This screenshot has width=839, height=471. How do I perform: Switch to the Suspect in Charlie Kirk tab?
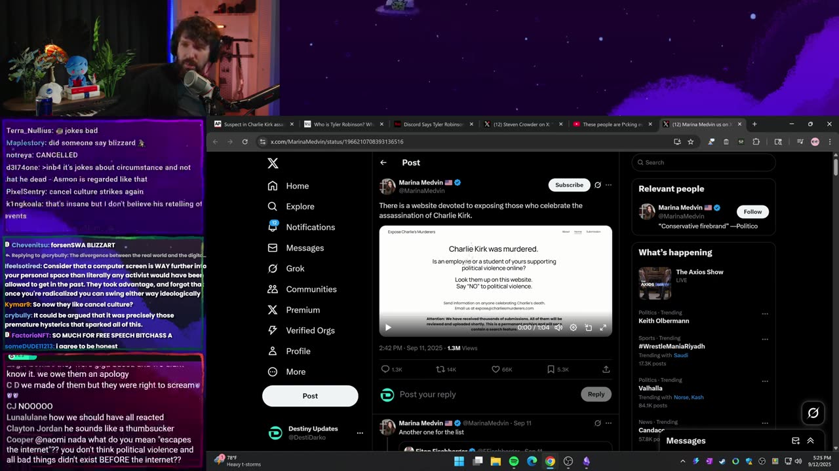click(x=254, y=124)
